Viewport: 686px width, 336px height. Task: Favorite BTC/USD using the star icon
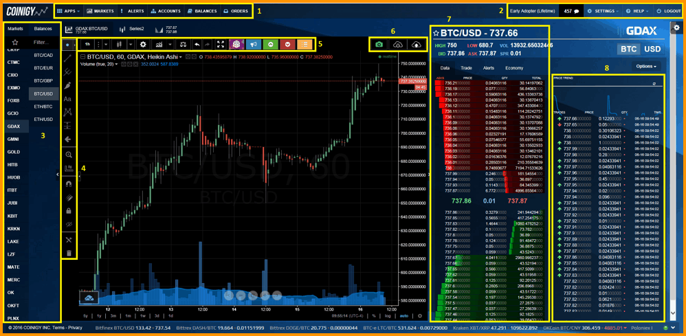[436, 33]
